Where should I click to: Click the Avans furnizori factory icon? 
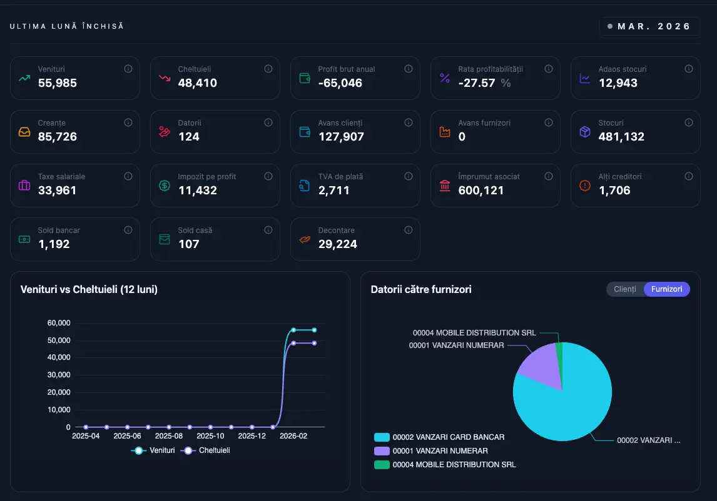[x=445, y=132]
